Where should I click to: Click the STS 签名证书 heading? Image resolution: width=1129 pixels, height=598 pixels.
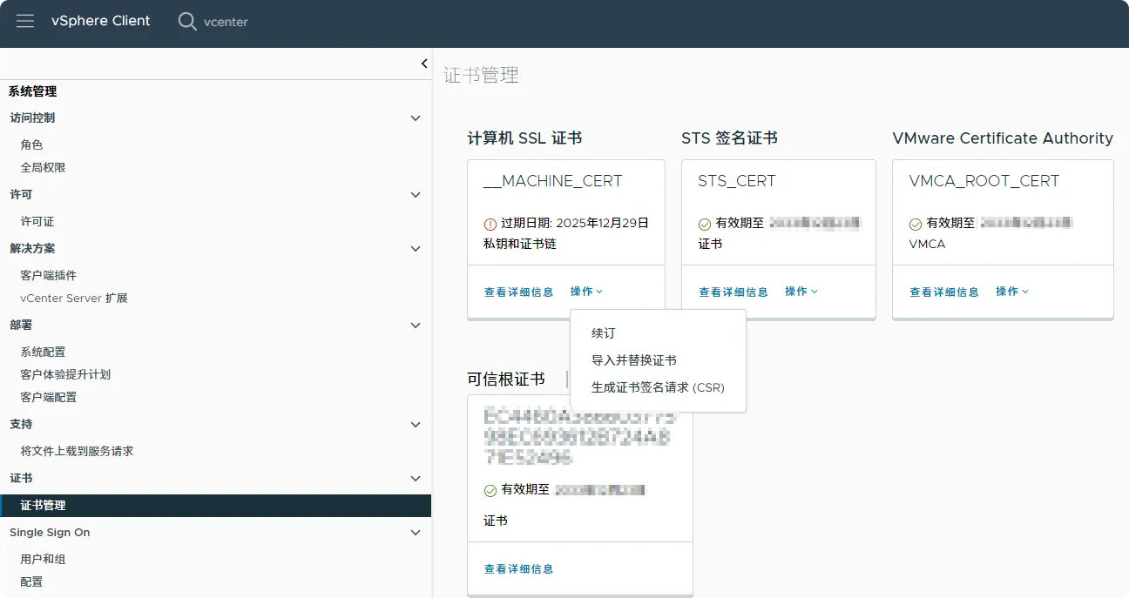pyautogui.click(x=730, y=138)
